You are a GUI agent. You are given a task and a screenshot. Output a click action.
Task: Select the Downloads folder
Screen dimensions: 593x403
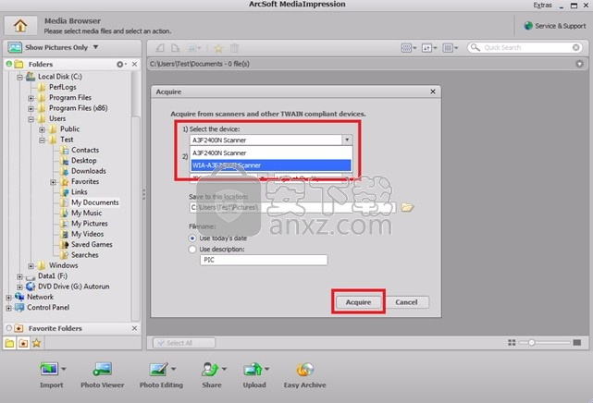[x=89, y=171]
